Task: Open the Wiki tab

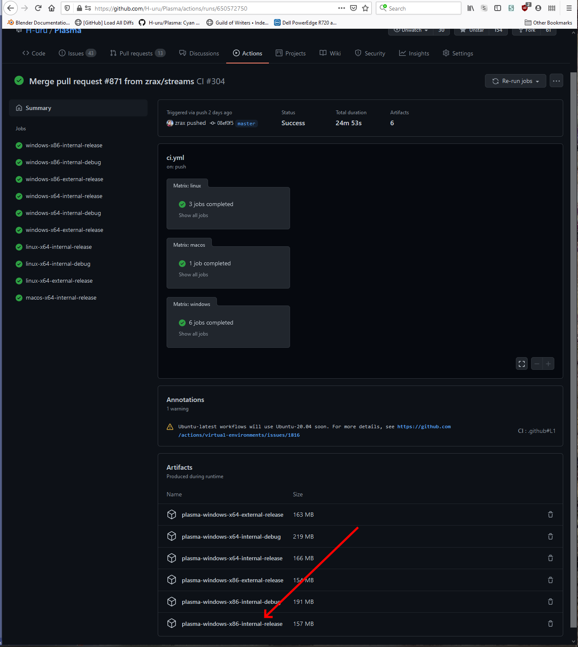Action: click(x=330, y=53)
